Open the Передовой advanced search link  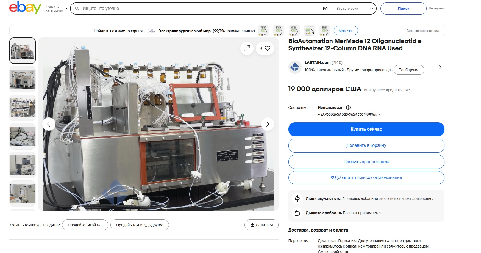(x=436, y=9)
